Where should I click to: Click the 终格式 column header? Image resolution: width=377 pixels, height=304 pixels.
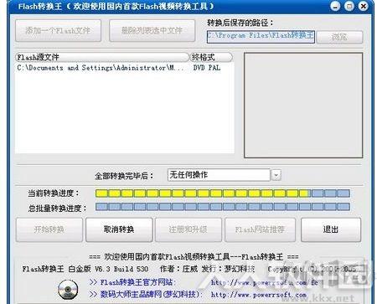211,57
